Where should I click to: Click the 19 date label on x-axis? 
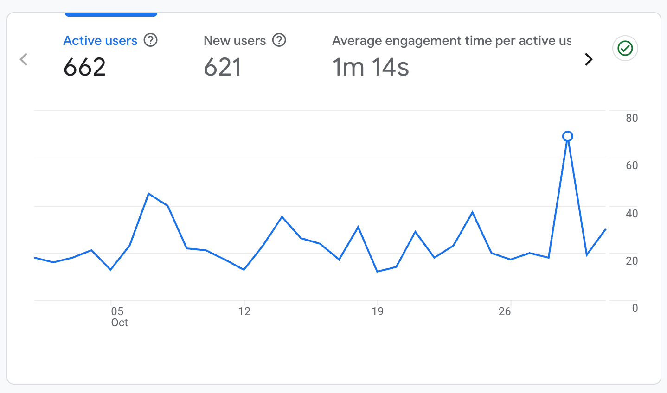coord(378,311)
